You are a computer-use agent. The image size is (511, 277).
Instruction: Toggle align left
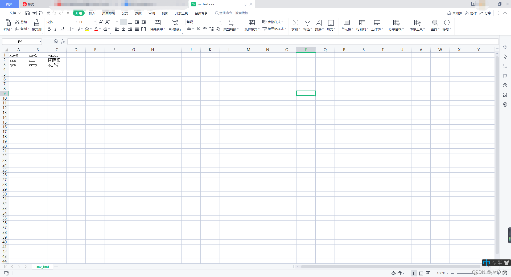tap(117, 29)
